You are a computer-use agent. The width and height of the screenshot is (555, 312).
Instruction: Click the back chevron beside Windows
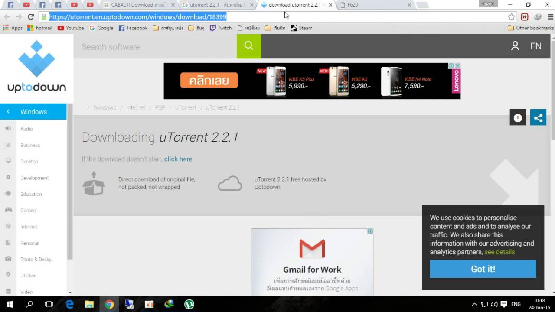point(8,112)
